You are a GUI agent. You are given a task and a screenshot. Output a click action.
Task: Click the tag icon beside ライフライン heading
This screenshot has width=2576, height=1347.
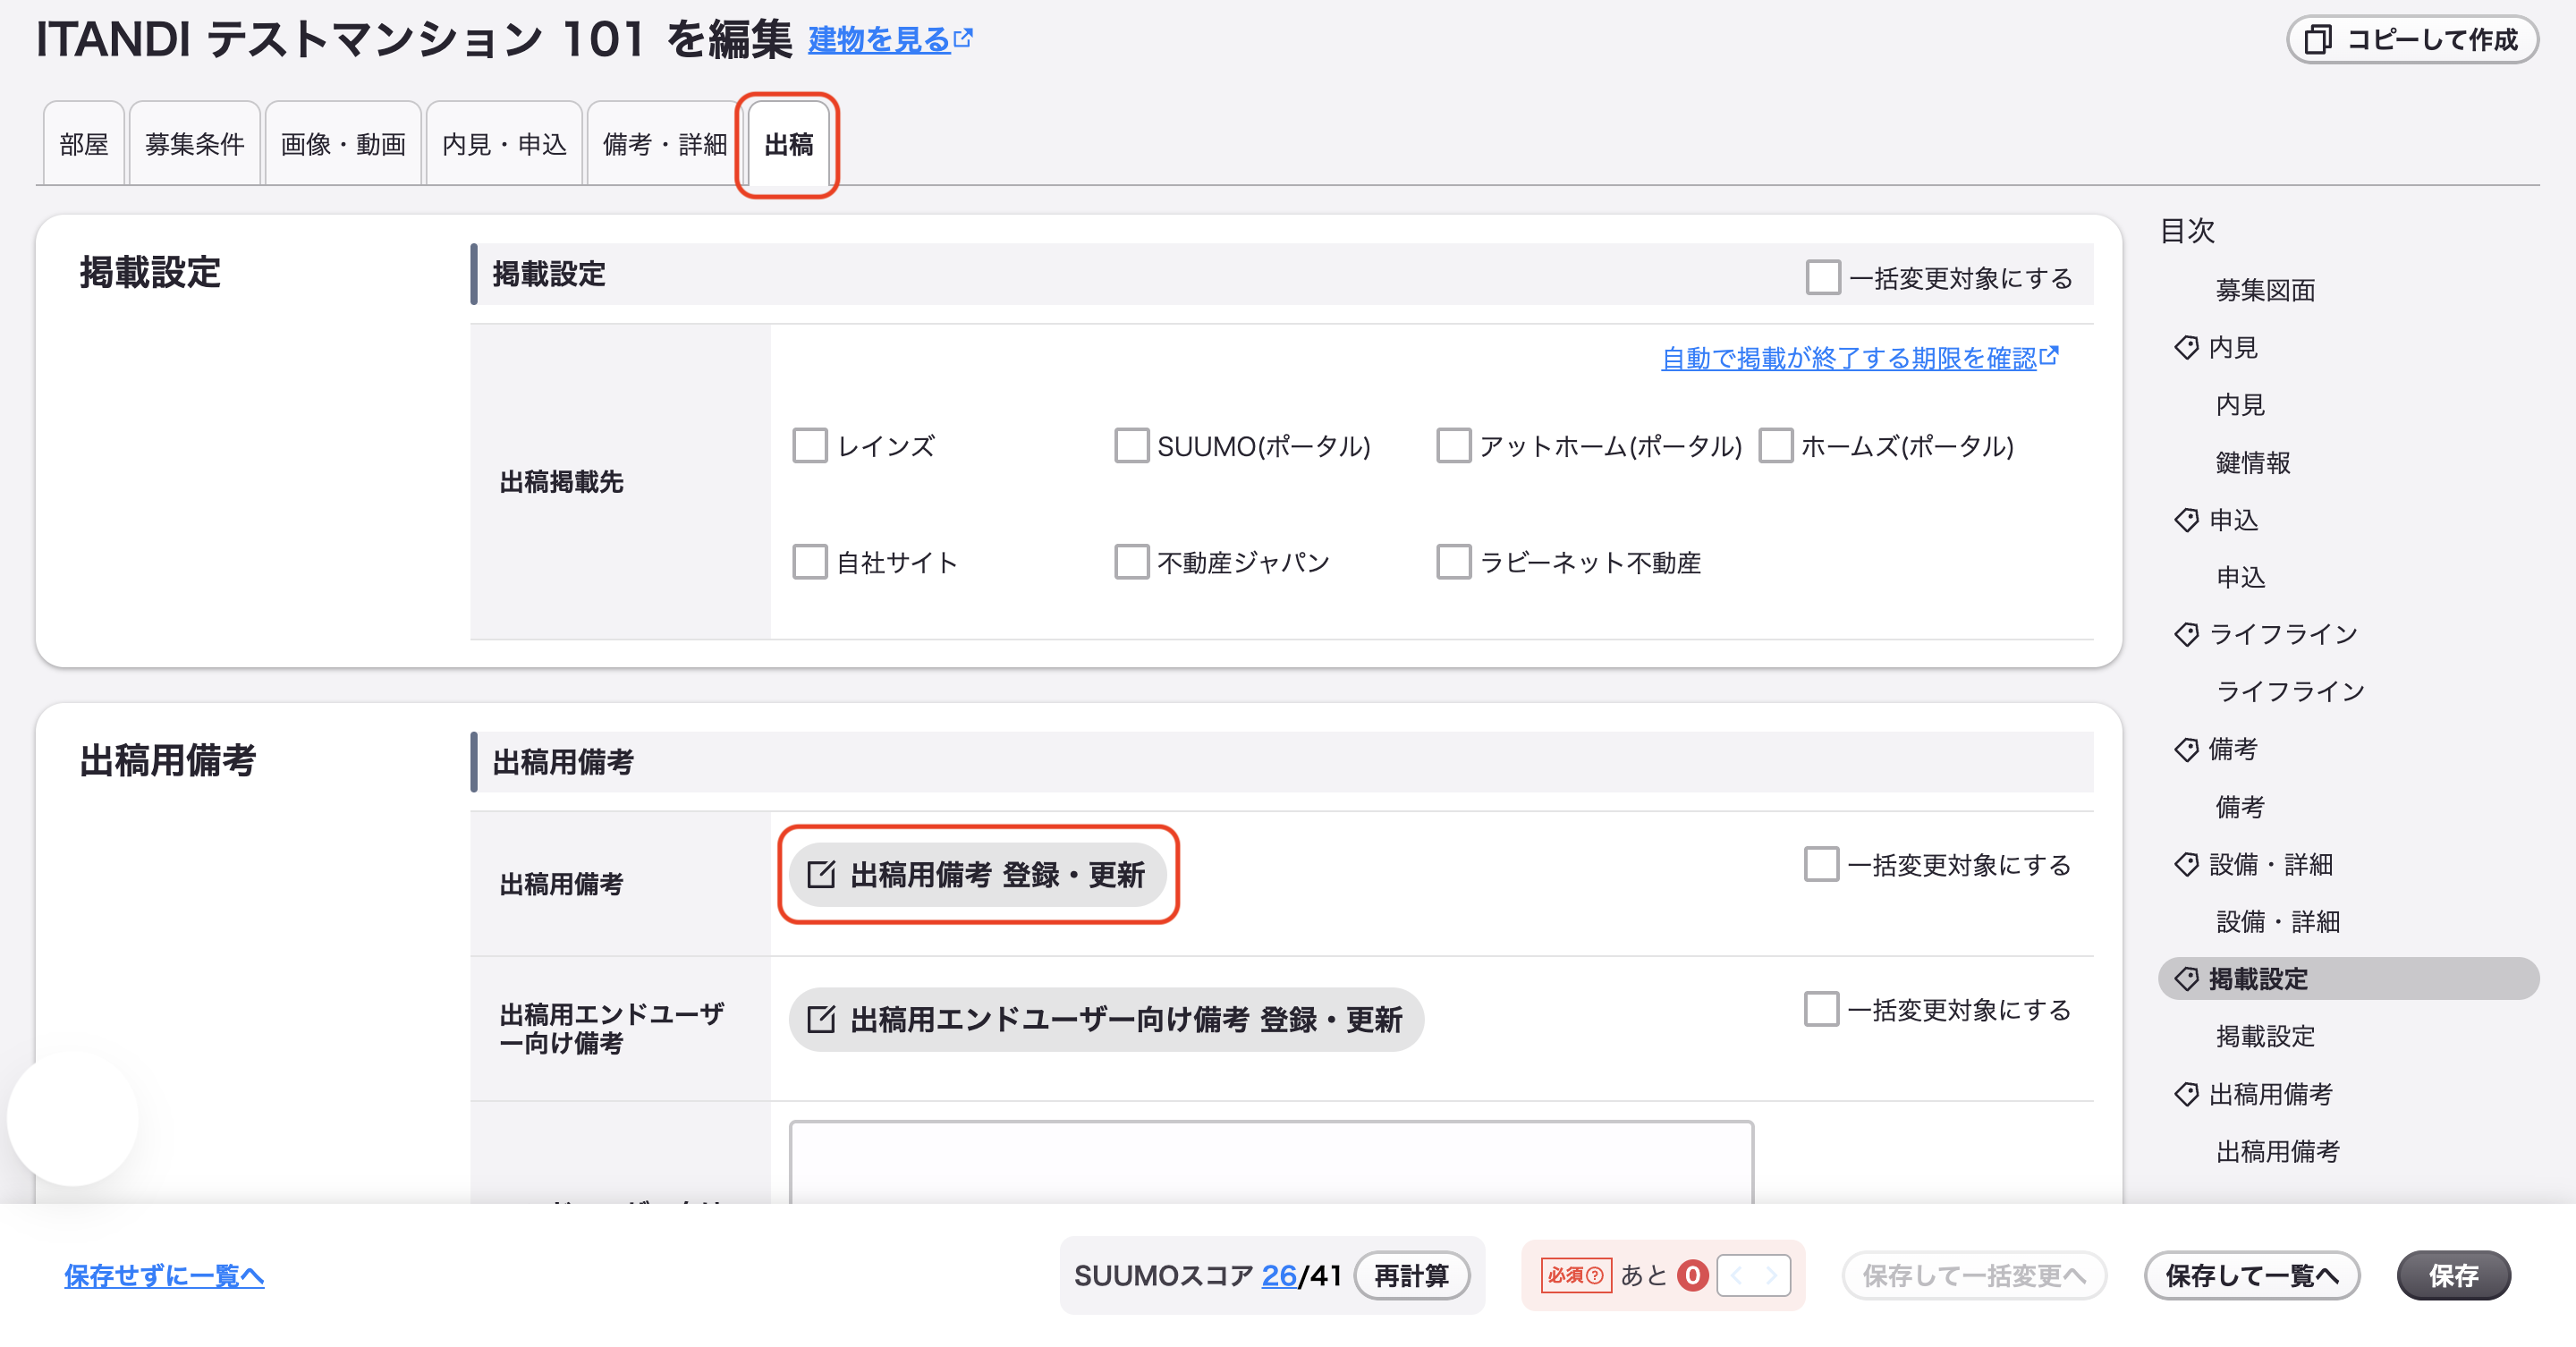(2187, 634)
